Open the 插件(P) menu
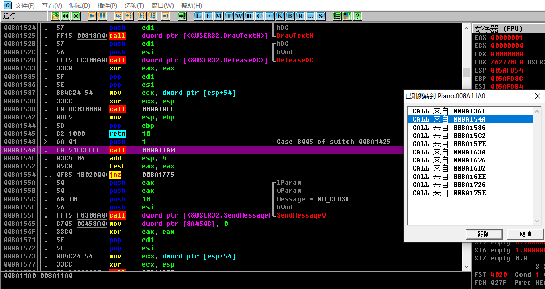The width and height of the screenshot is (545, 289). pyautogui.click(x=107, y=6)
